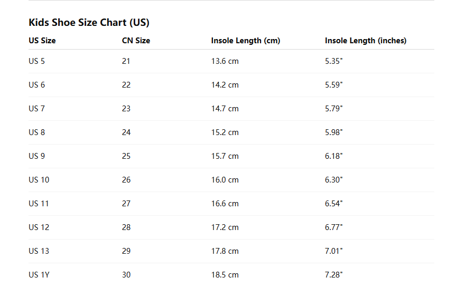This screenshot has width=466, height=306.
Task: Click the 6.77" inches value
Action: pos(334,227)
